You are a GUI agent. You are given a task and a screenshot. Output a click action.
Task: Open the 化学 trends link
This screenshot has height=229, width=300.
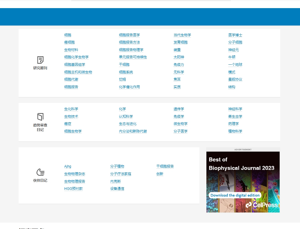[x=122, y=109]
